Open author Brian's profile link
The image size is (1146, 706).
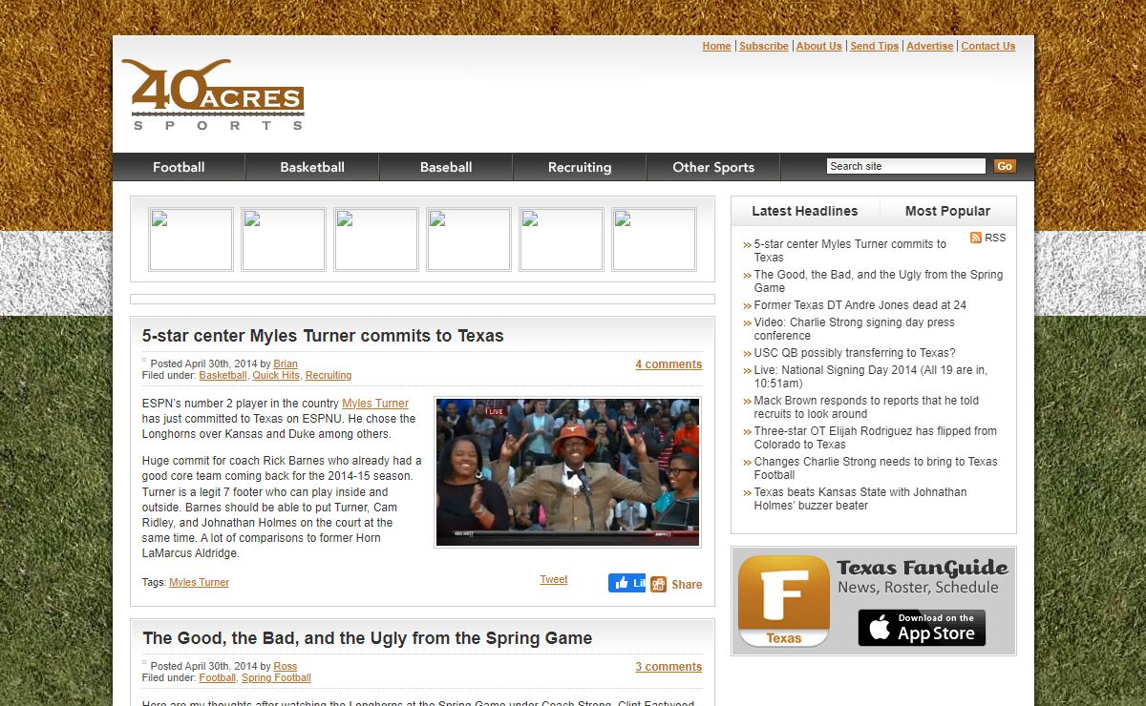click(286, 363)
